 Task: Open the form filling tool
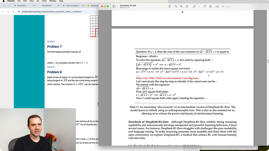pos(217,7)
